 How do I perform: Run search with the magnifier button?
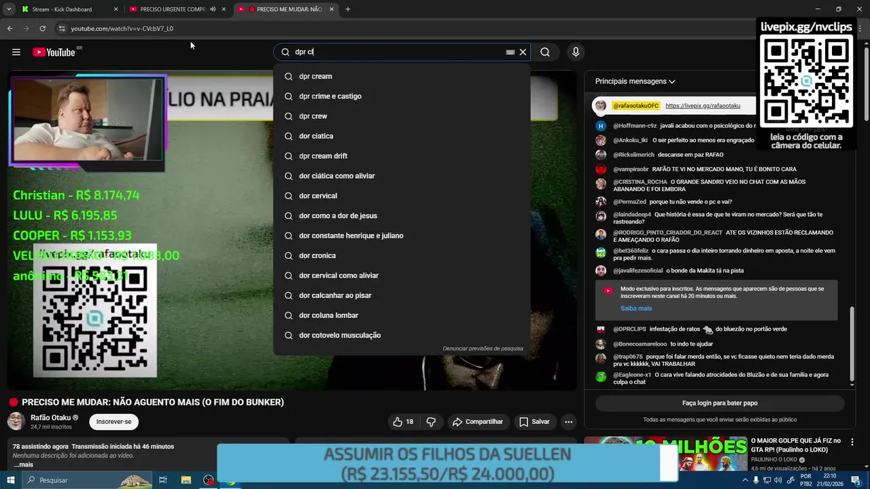point(545,52)
